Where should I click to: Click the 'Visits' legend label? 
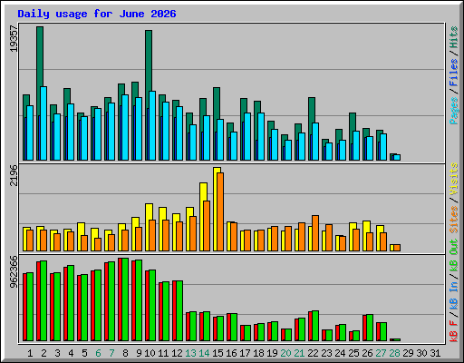(454, 179)
